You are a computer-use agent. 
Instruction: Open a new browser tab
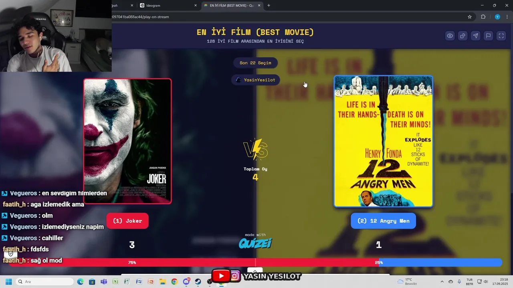pos(269,6)
